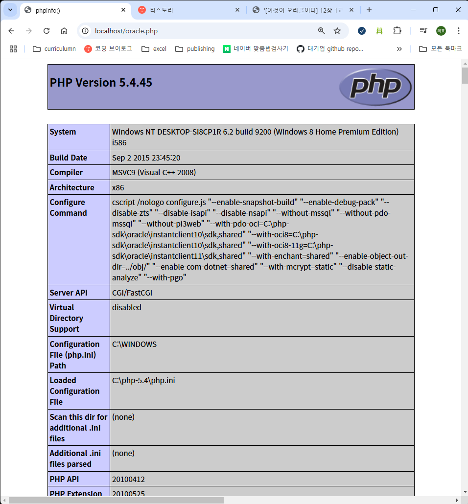The width and height of the screenshot is (468, 504).
Task: View site information icon
Action: point(85,31)
